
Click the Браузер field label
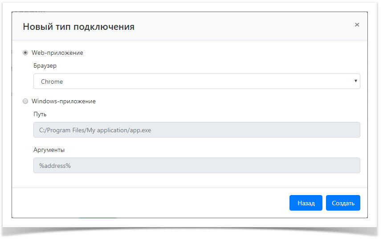click(x=45, y=65)
